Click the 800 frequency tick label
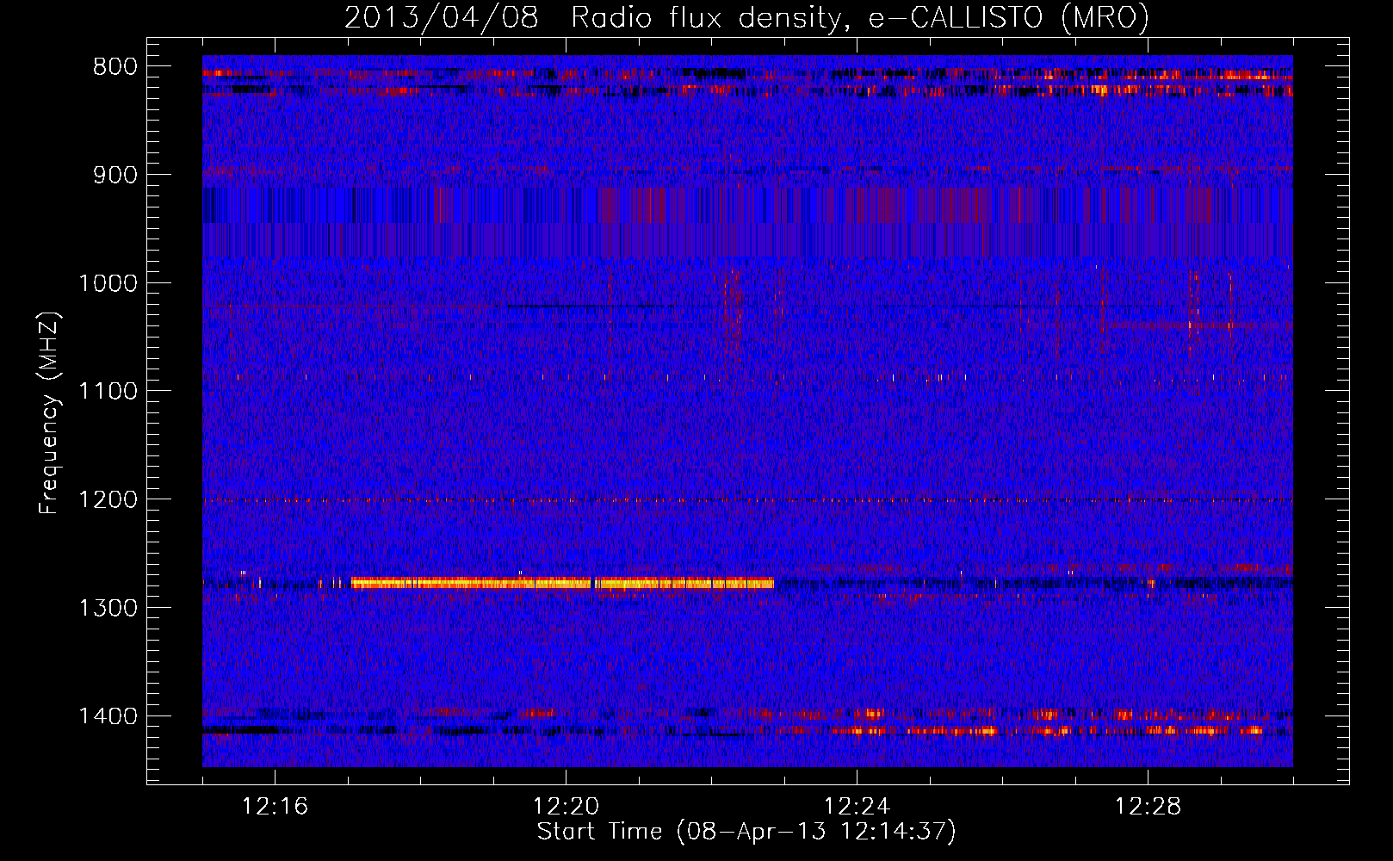Screen dimensions: 1393x861 [115, 67]
